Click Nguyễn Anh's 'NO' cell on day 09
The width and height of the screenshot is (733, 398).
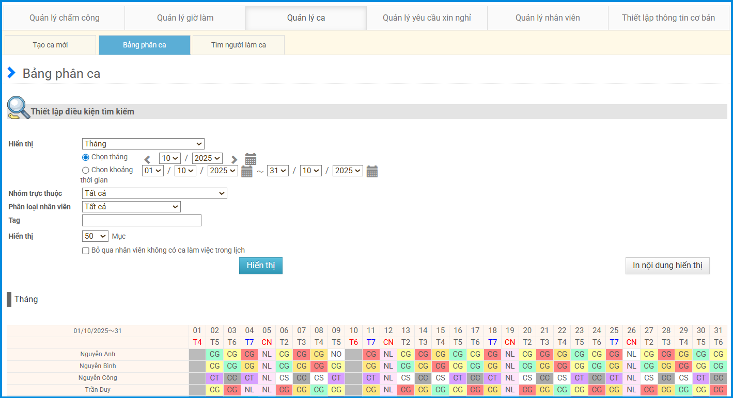(336, 354)
